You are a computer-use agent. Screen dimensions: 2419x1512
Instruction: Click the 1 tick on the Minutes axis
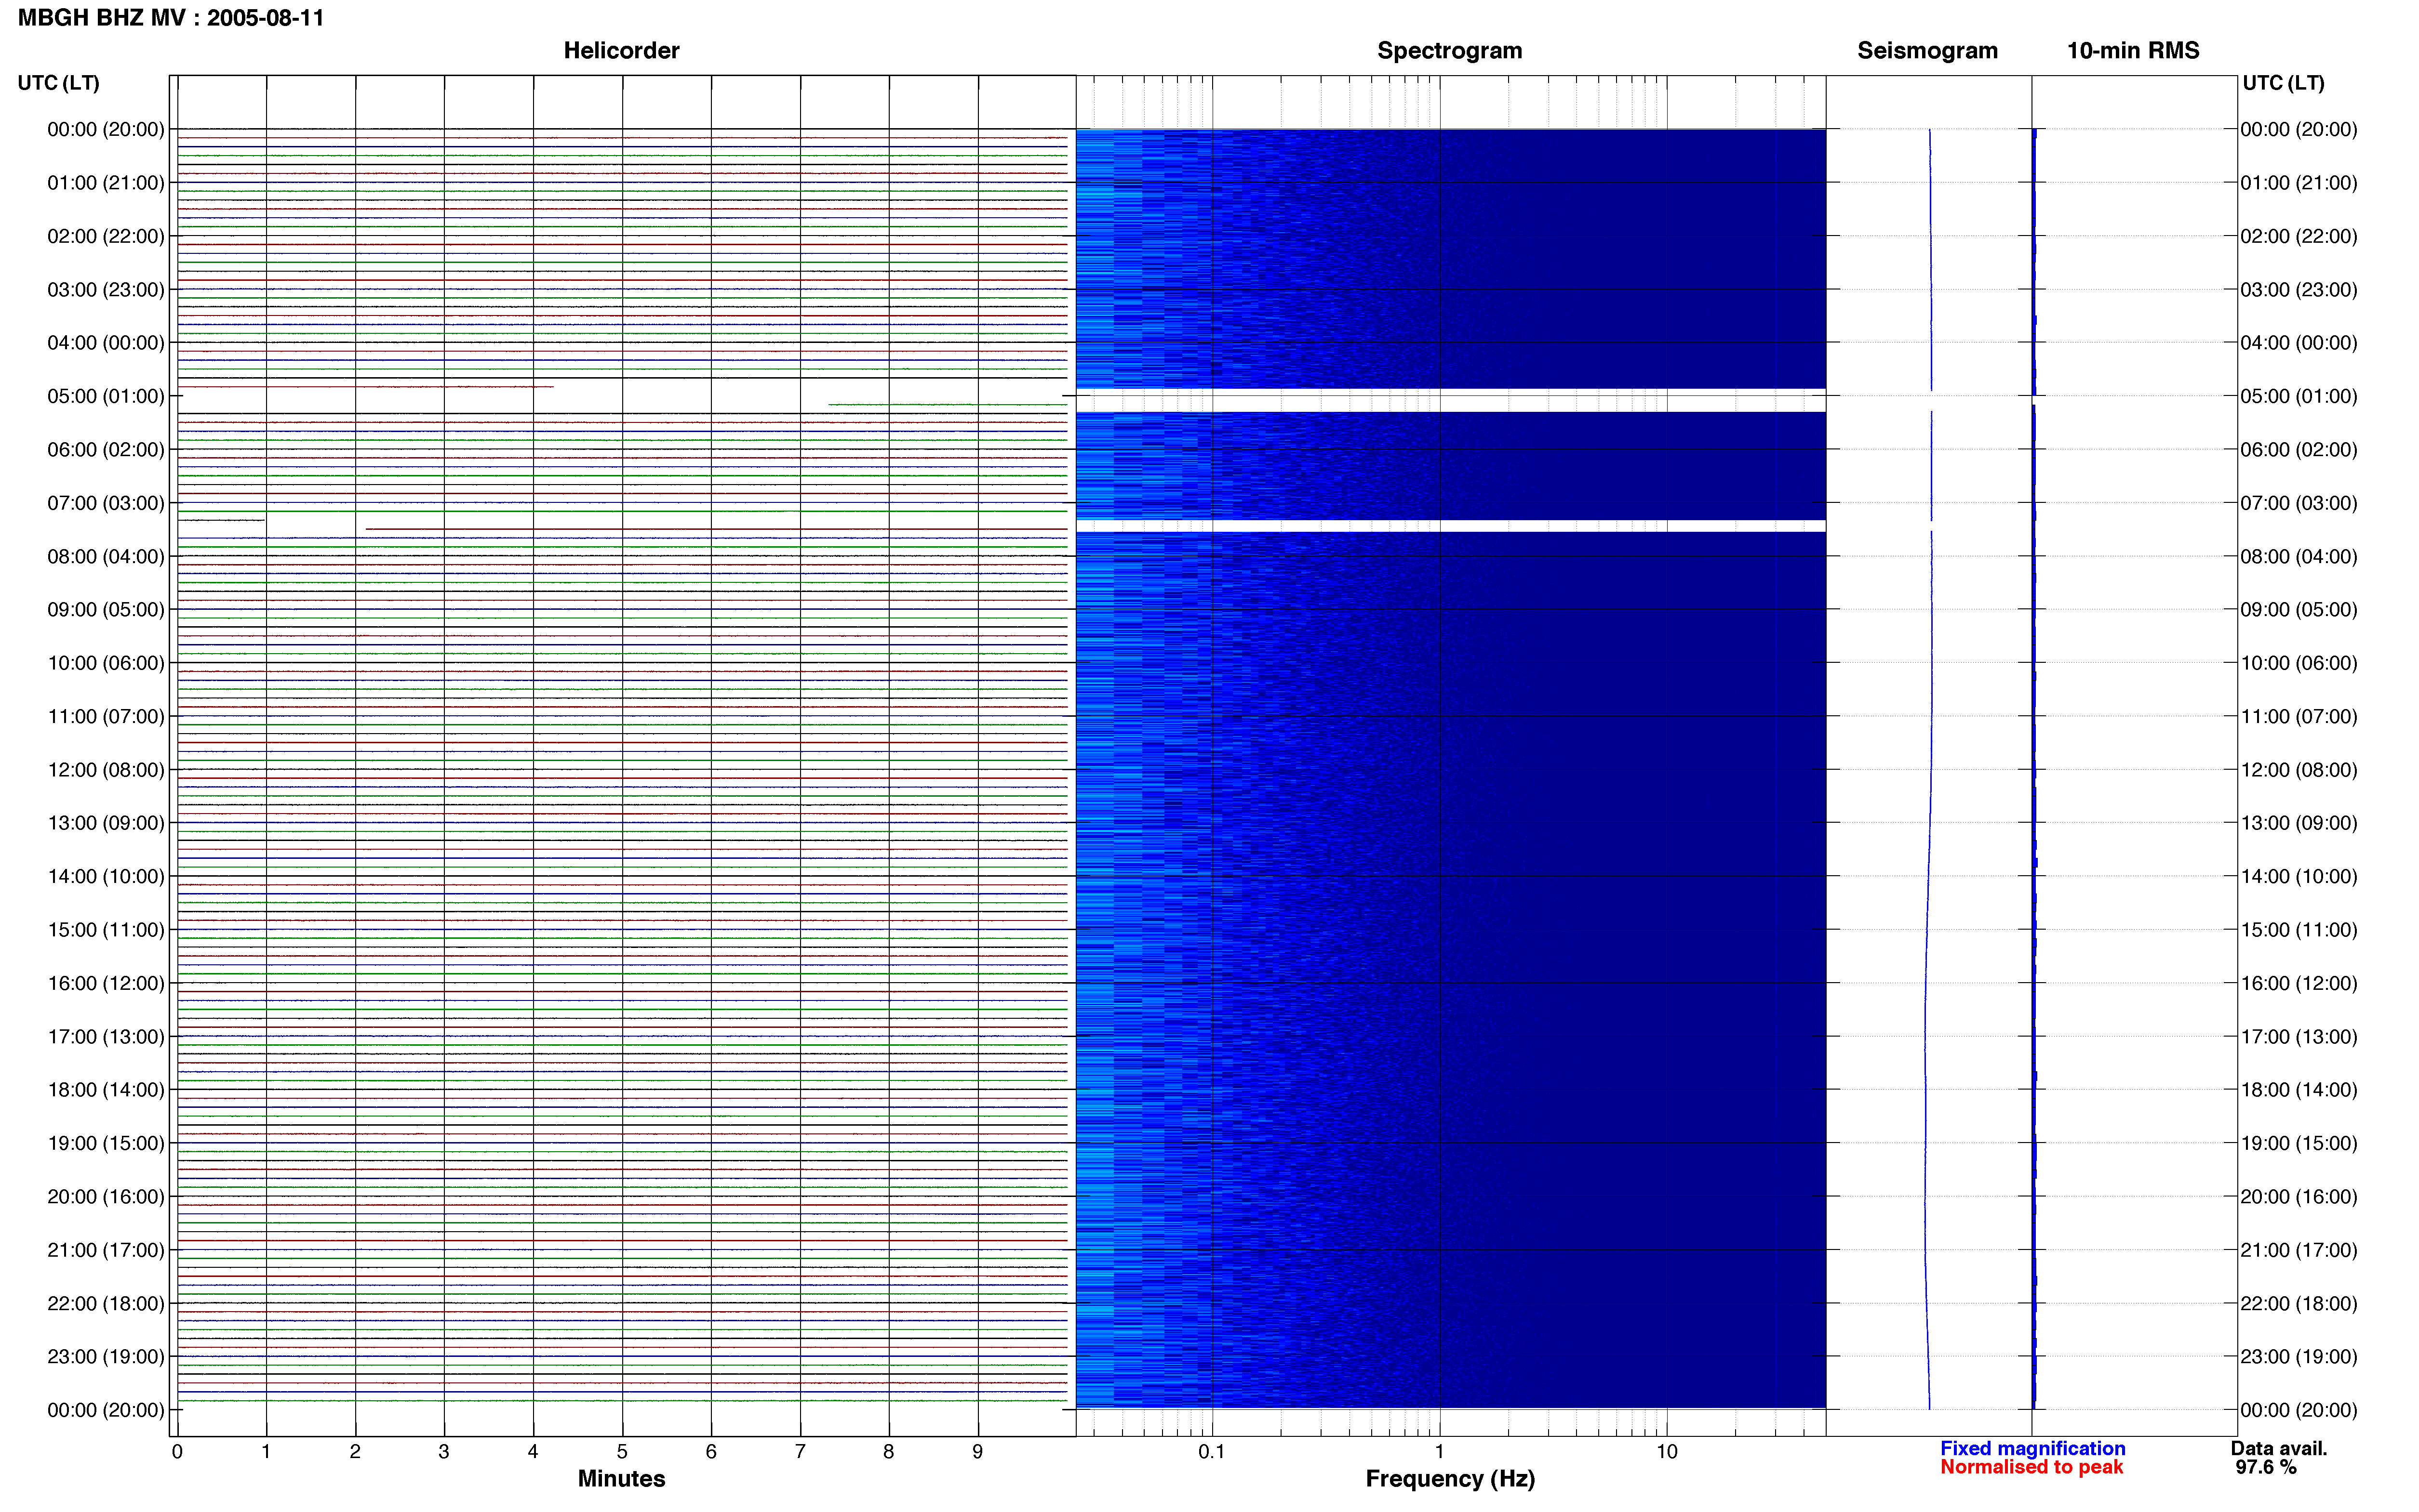[266, 1451]
